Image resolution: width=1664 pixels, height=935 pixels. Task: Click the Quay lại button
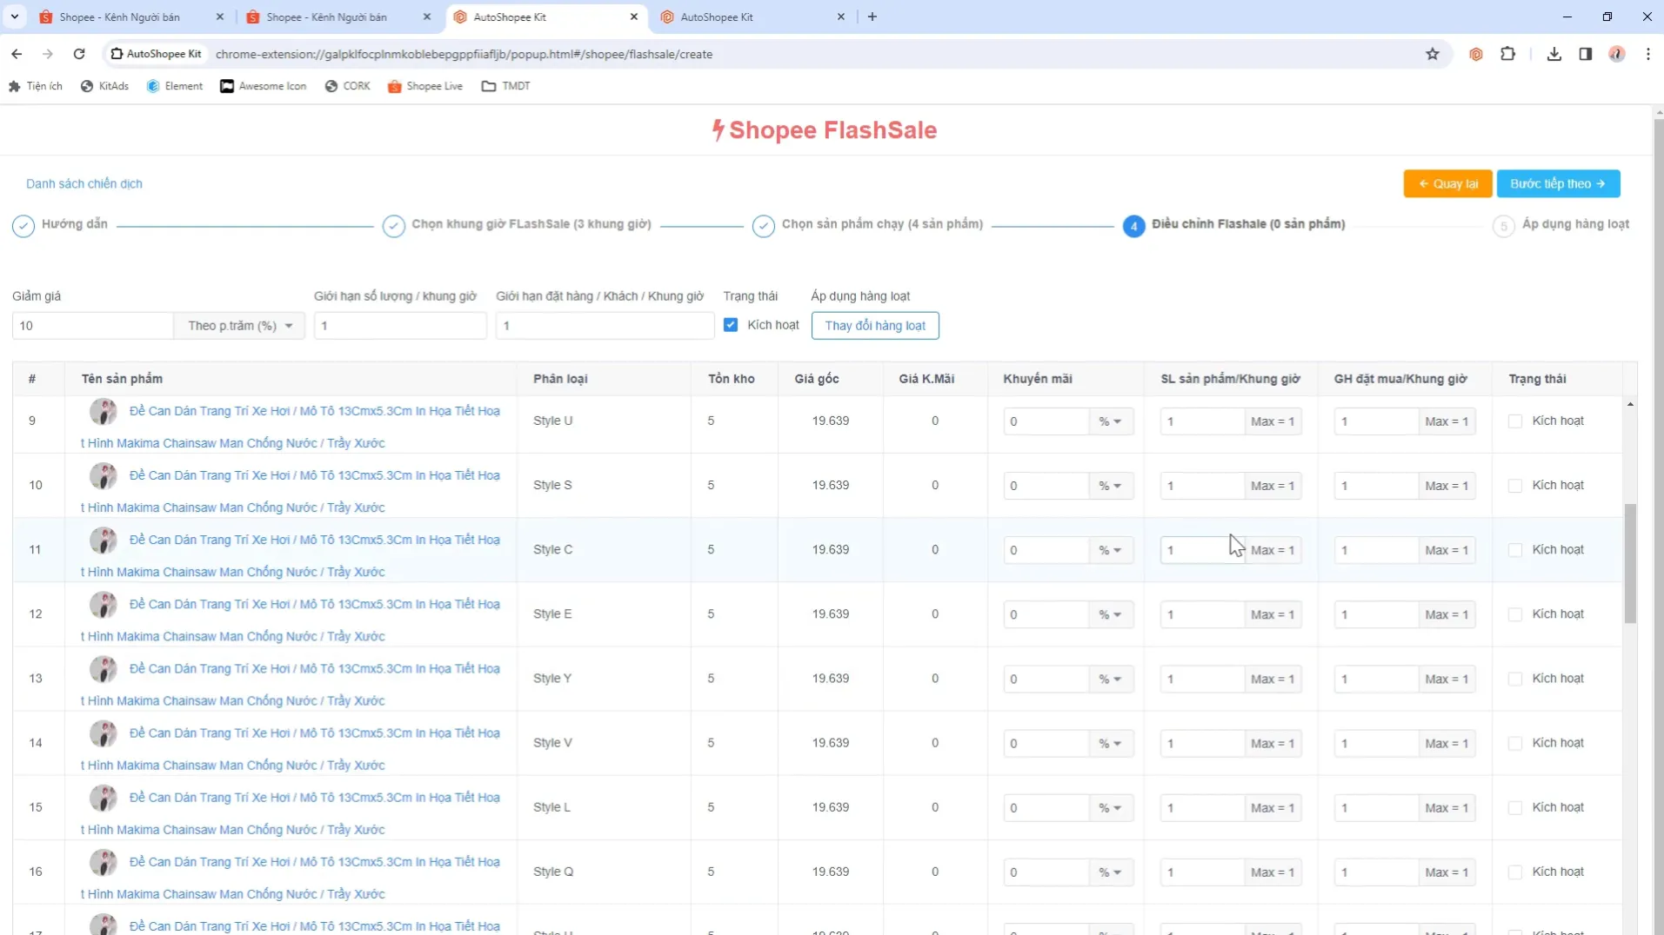coord(1447,183)
